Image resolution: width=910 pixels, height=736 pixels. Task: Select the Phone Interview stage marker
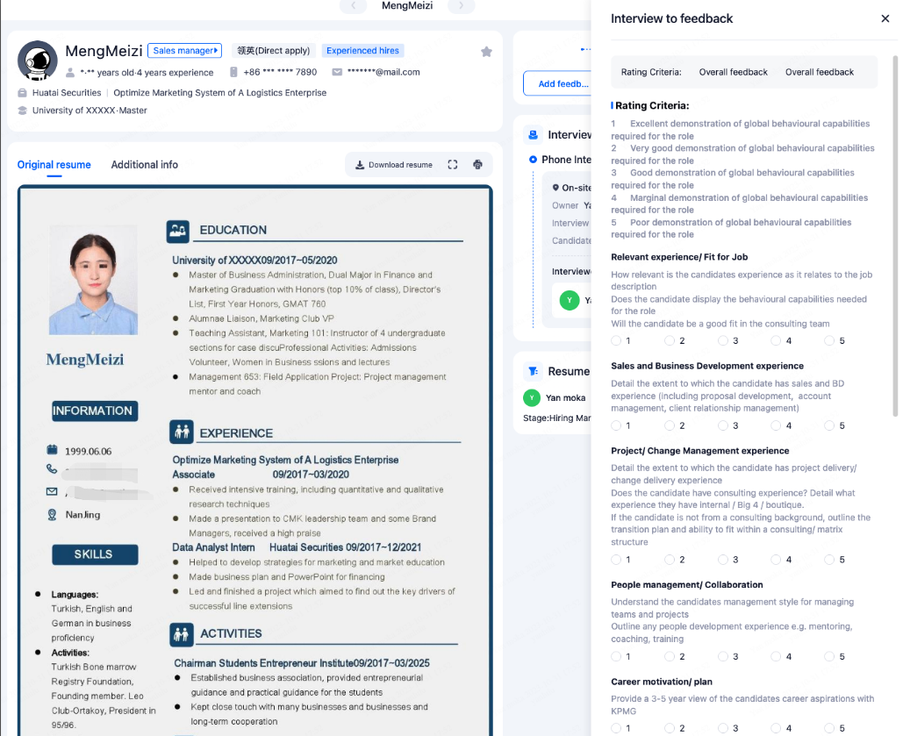(533, 160)
